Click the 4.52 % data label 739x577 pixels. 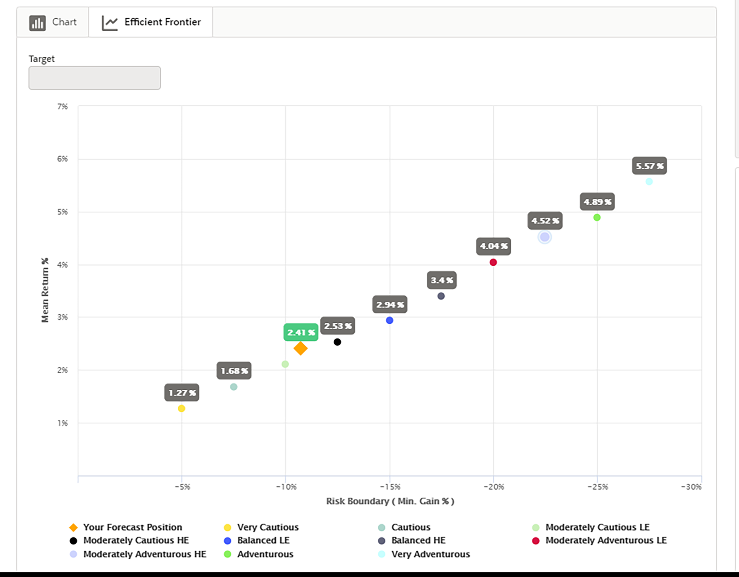tap(545, 221)
